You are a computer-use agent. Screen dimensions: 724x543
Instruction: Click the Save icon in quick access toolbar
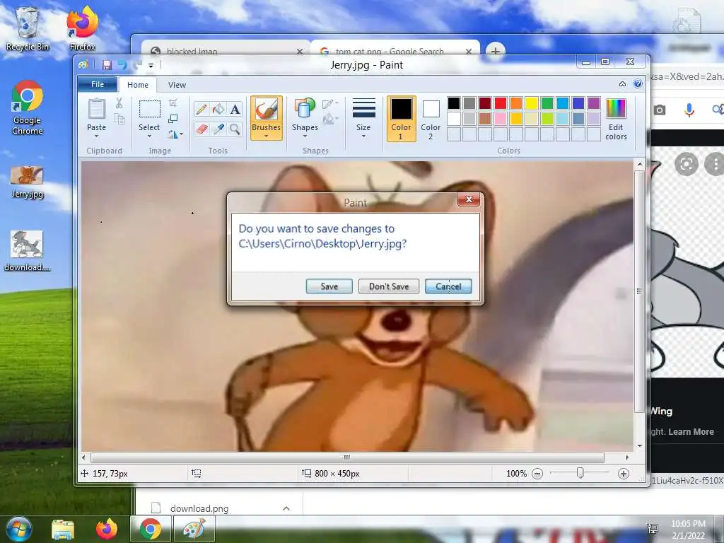(107, 65)
